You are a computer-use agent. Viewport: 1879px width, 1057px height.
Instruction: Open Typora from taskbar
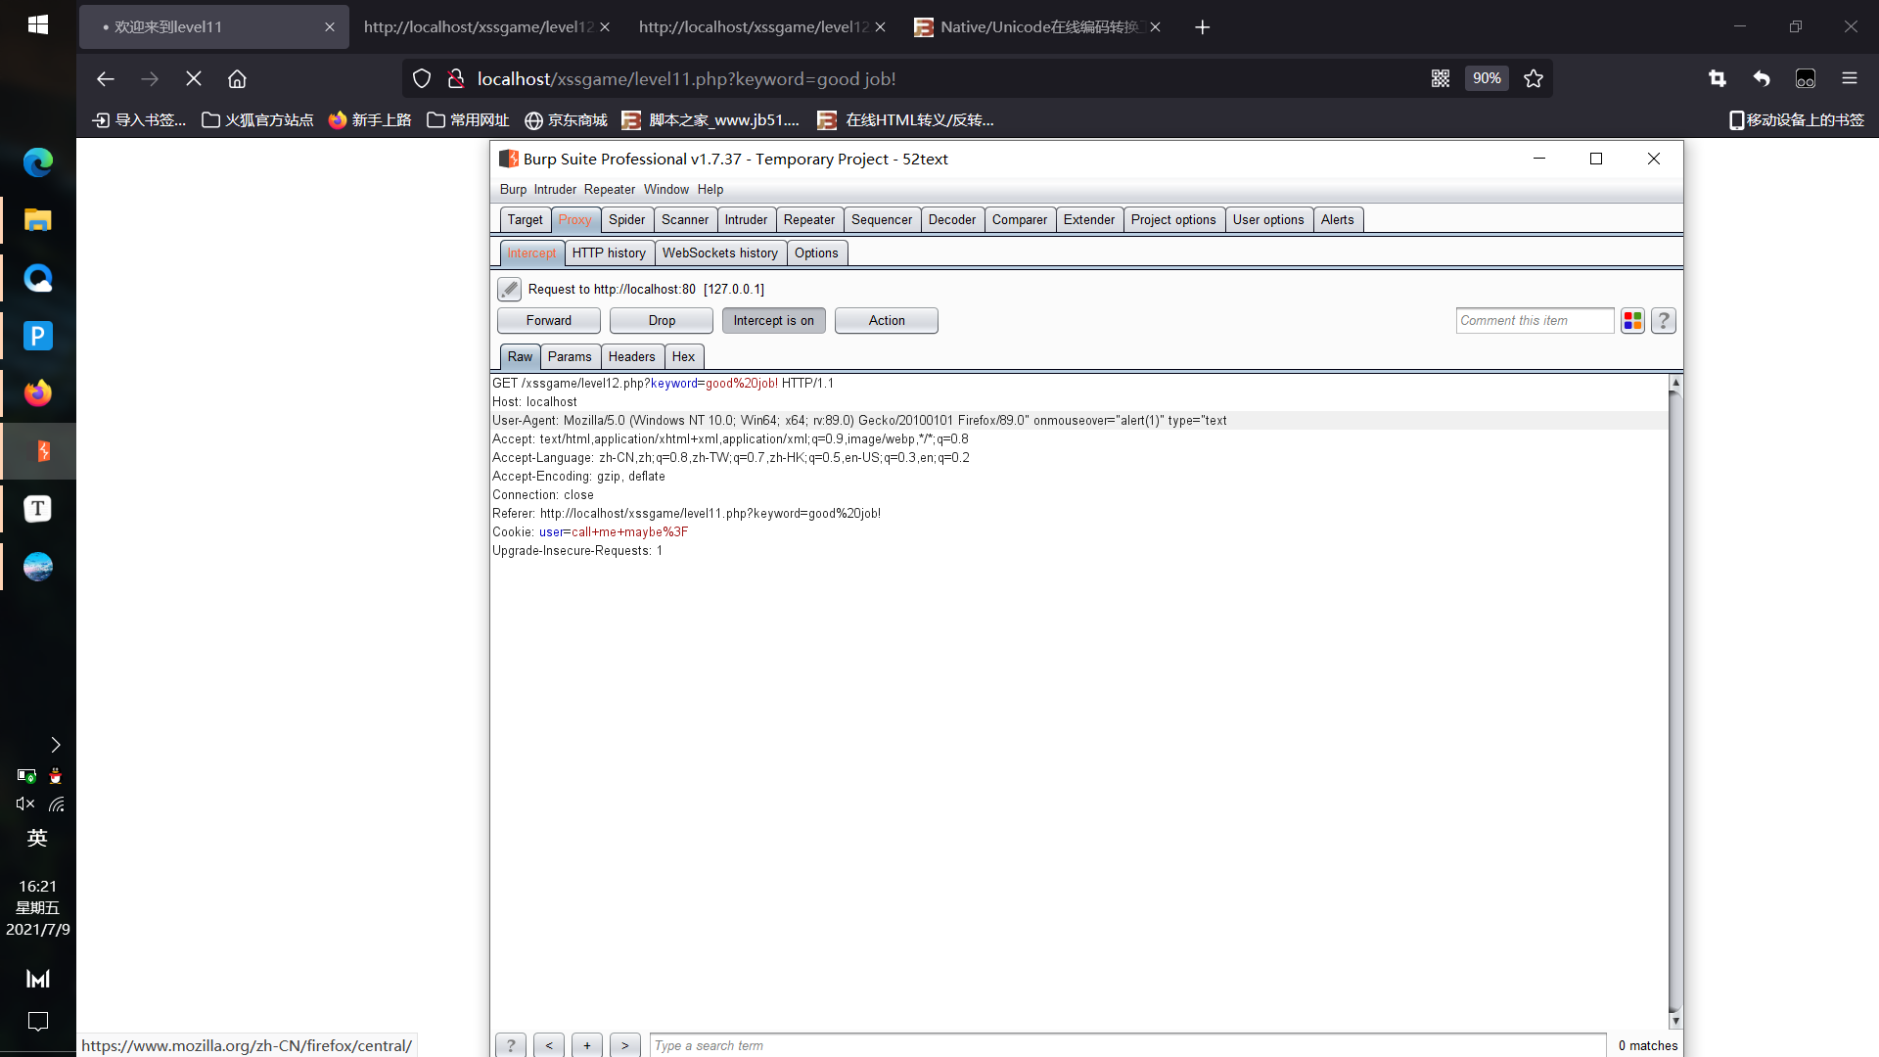click(x=38, y=509)
